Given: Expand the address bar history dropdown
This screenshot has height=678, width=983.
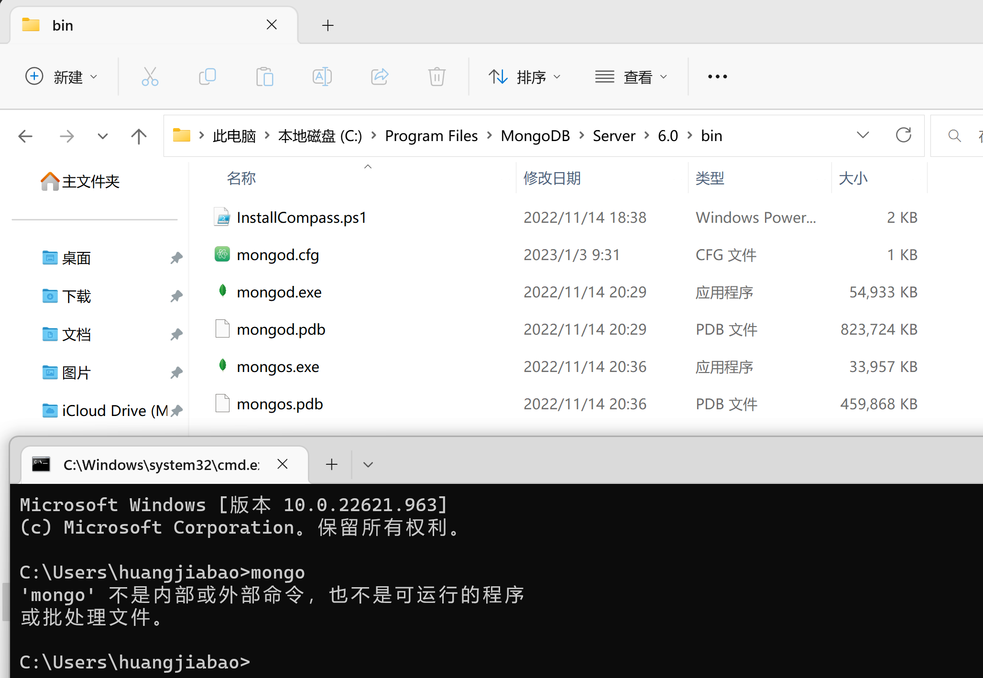Looking at the screenshot, I should pyautogui.click(x=863, y=135).
